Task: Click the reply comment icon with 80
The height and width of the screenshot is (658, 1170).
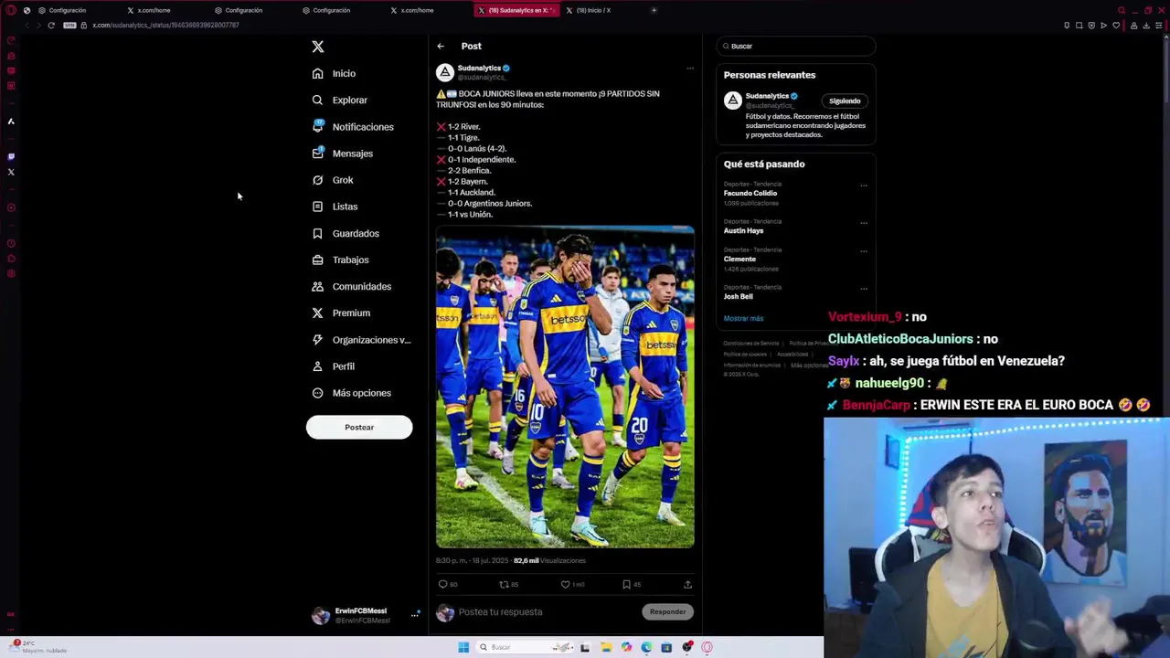Action: [x=443, y=584]
